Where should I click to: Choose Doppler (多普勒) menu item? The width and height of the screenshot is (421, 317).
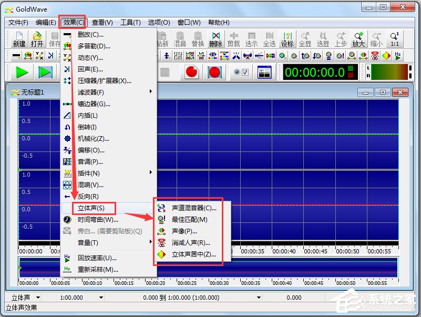pos(108,46)
